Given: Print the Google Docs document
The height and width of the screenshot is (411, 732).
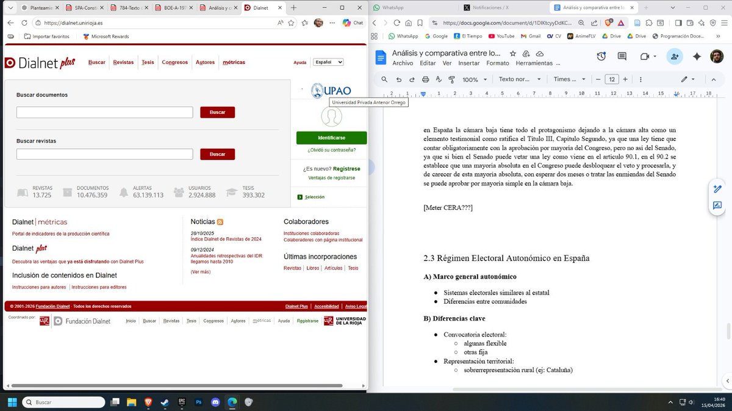Looking at the screenshot, I should click(x=425, y=79).
